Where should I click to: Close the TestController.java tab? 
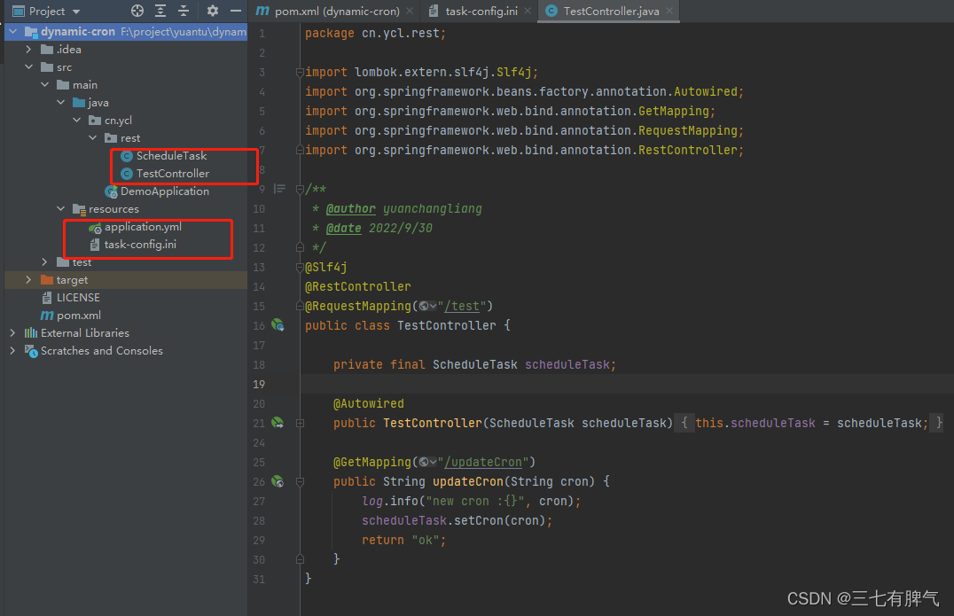coord(668,12)
